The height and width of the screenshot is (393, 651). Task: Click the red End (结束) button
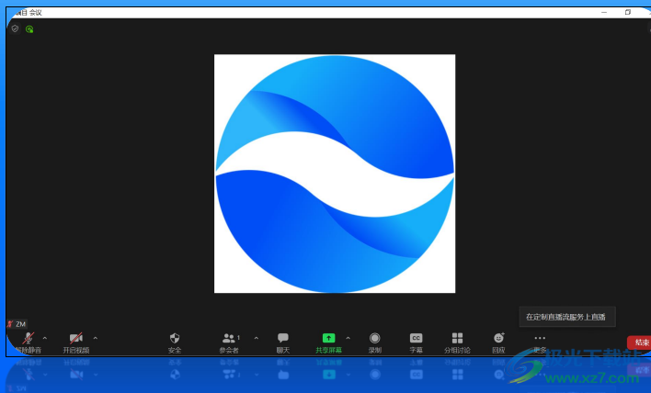(x=640, y=342)
